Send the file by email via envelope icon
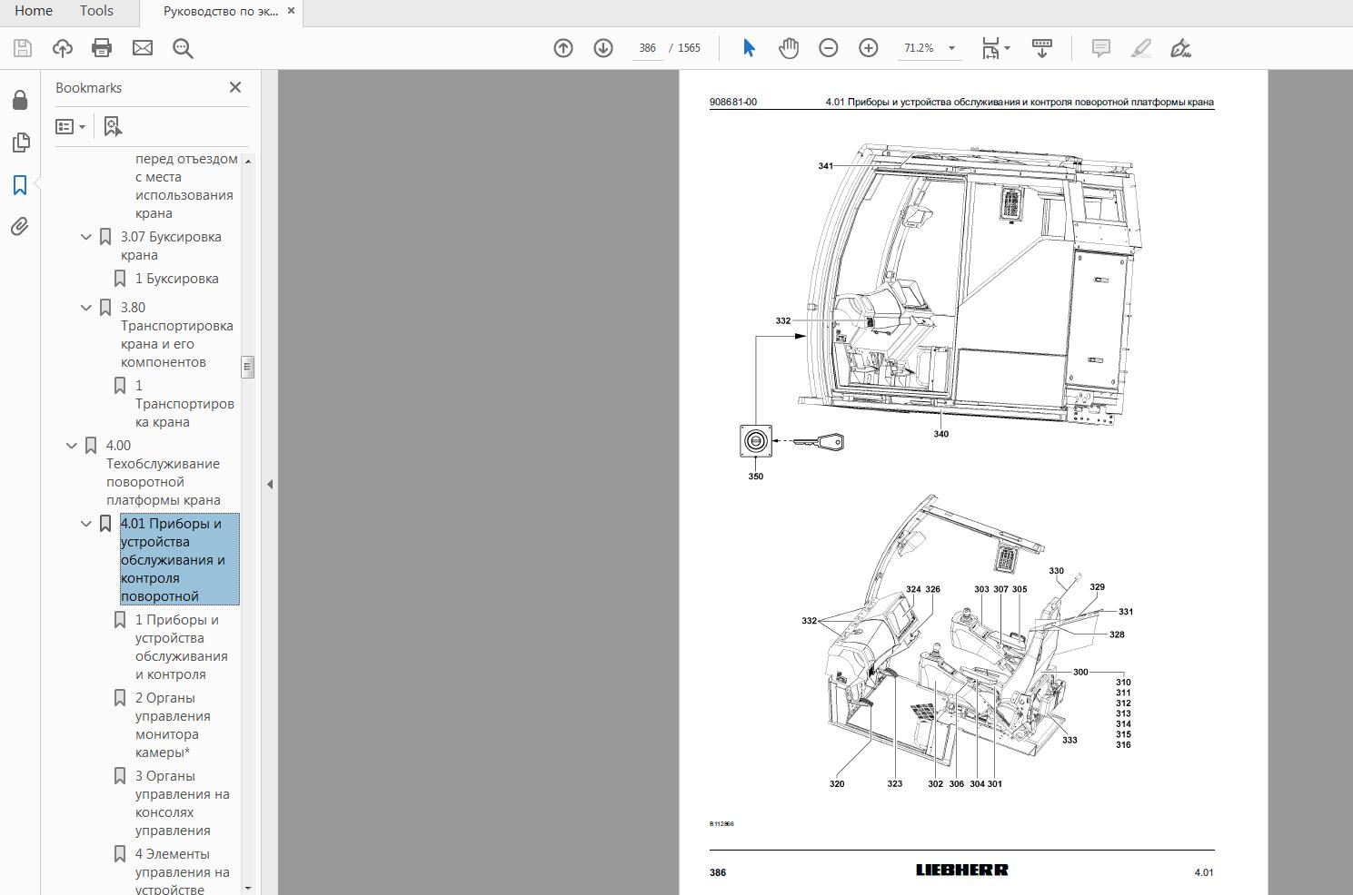 [x=143, y=48]
